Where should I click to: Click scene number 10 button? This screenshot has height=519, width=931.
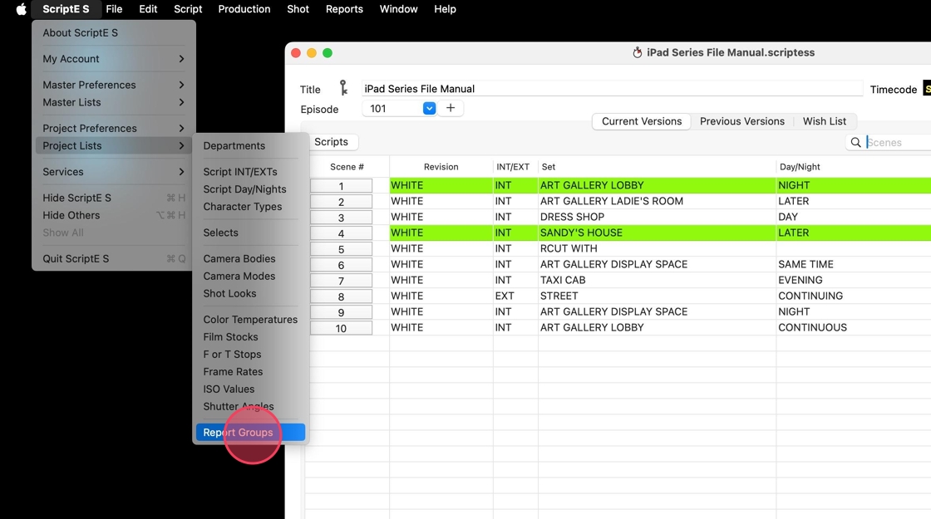click(341, 328)
